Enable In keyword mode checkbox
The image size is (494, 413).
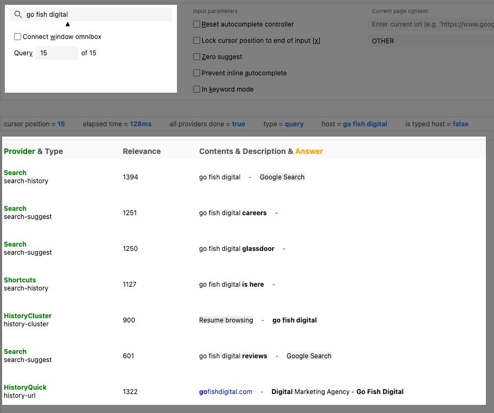pyautogui.click(x=196, y=89)
